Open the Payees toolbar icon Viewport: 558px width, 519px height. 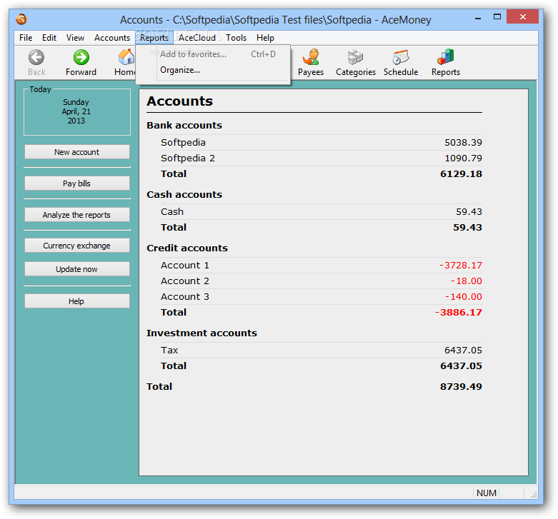coord(311,57)
